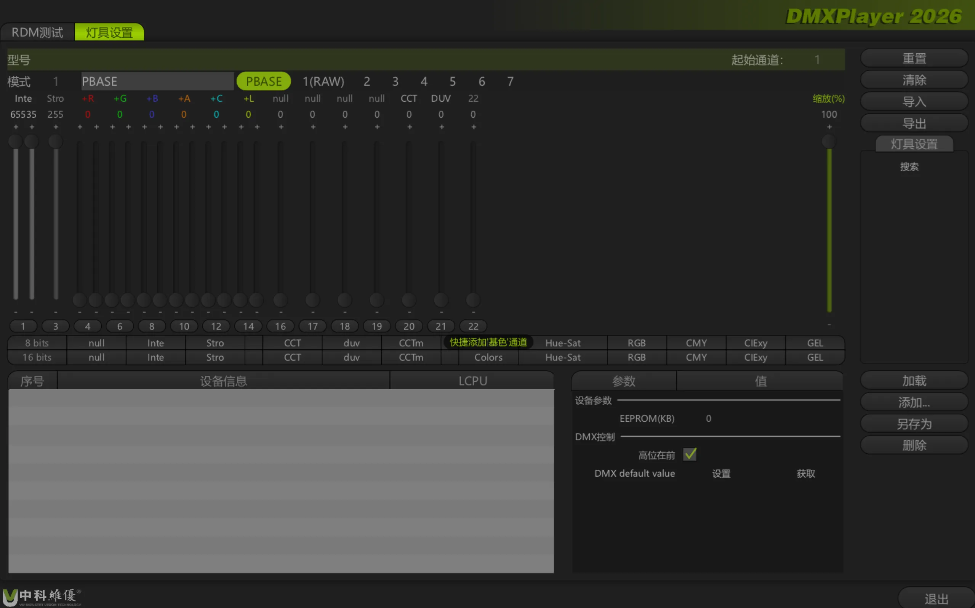This screenshot has height=608, width=975.
Task: Select channel number 1 button
Action: click(23, 326)
